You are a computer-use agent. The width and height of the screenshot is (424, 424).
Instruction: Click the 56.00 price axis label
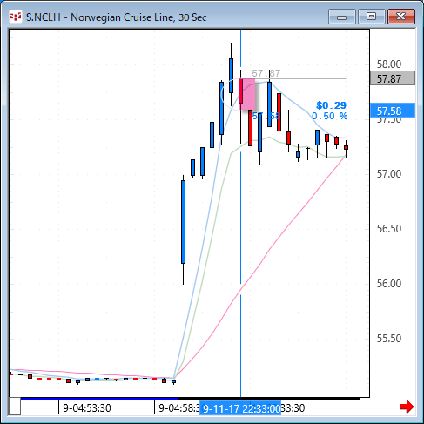click(389, 284)
